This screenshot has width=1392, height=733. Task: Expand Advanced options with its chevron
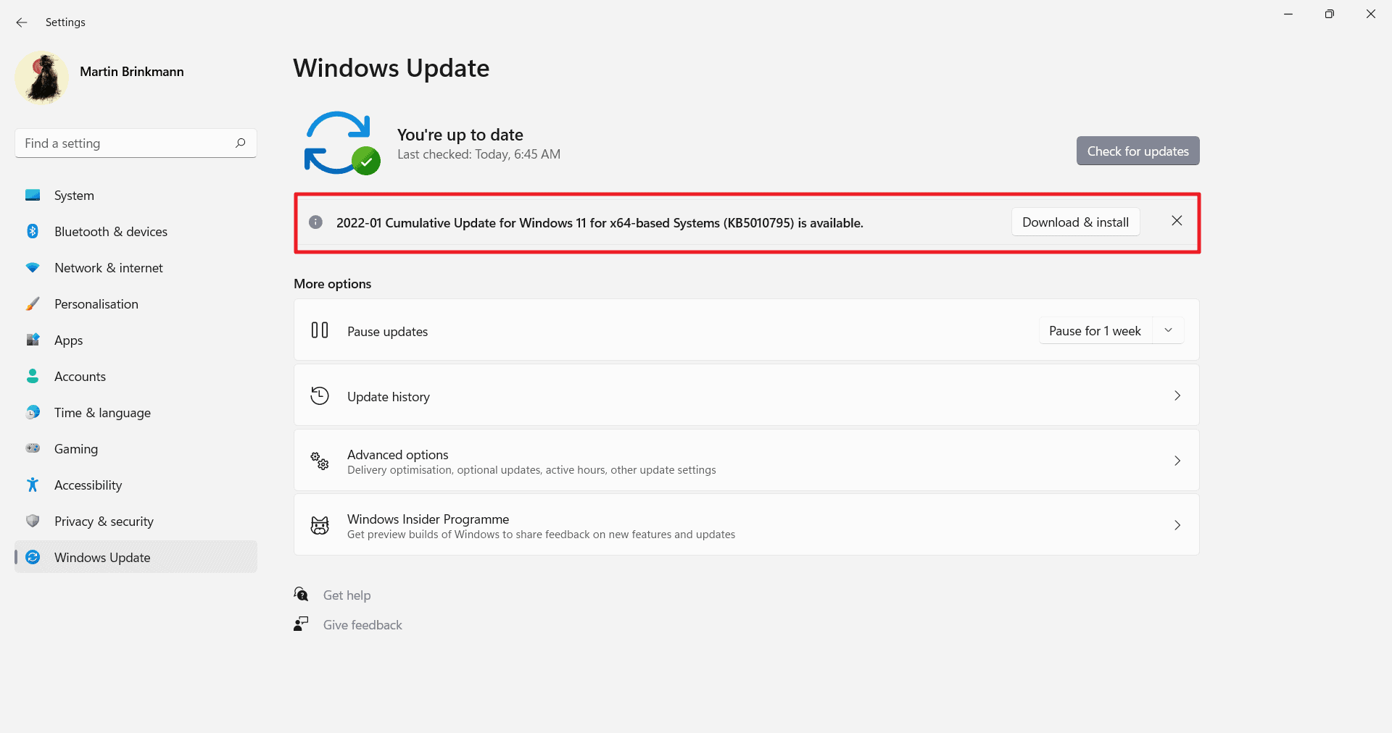pyautogui.click(x=1177, y=461)
